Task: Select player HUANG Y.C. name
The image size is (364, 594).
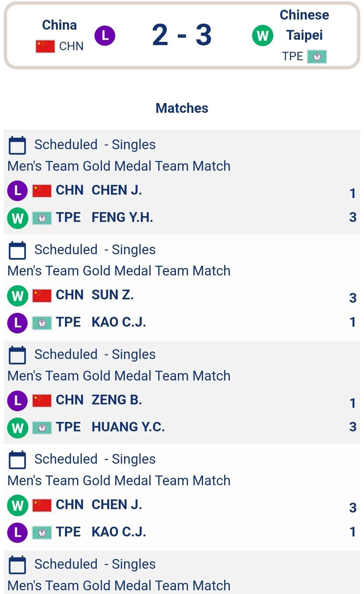Action: [128, 427]
